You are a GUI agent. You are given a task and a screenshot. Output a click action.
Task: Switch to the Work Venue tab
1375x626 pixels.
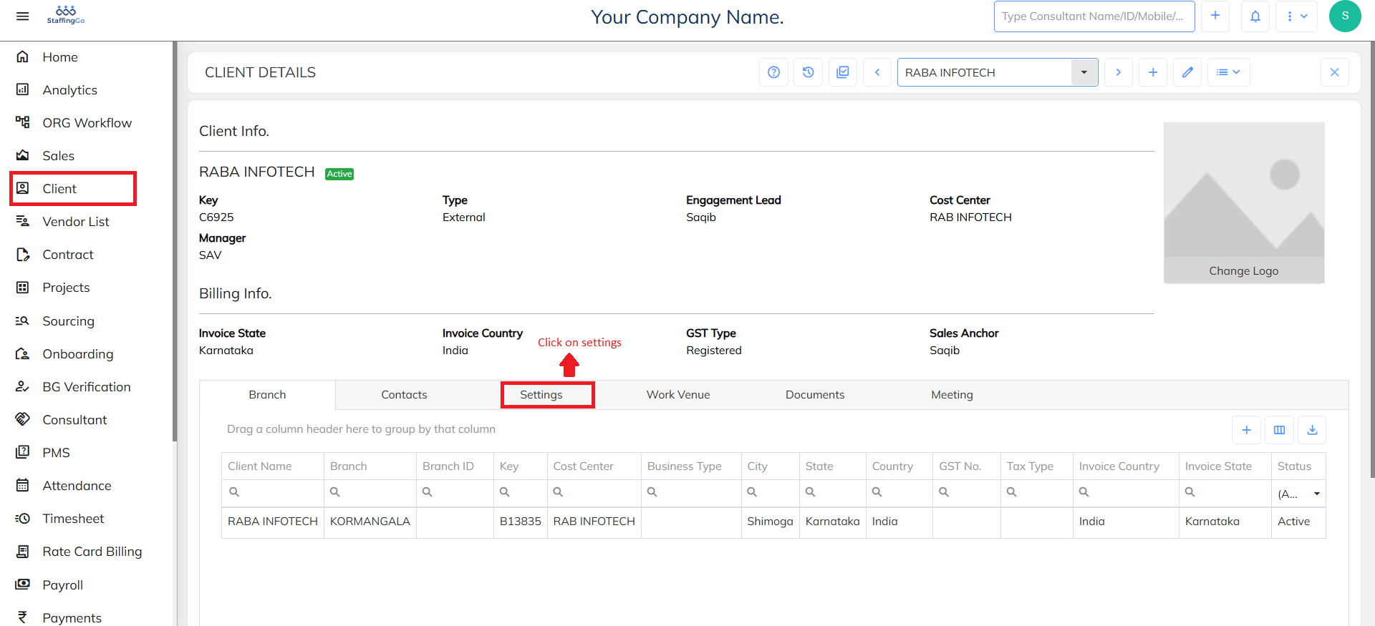pos(678,395)
